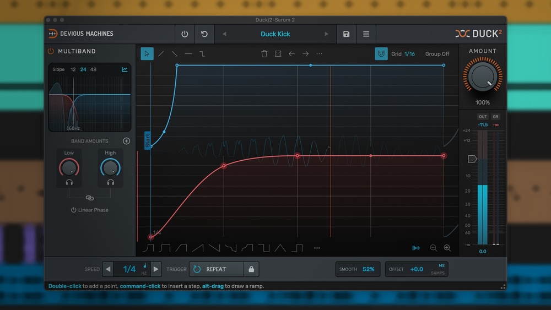This screenshot has width=551, height=310.
Task: Select the 48 slope option
Action: 93,69
